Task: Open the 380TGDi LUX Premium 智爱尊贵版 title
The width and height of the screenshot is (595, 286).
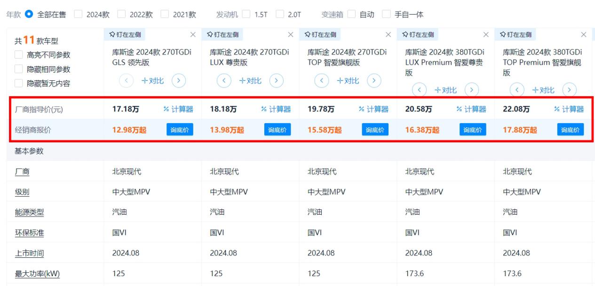Action: [x=445, y=62]
